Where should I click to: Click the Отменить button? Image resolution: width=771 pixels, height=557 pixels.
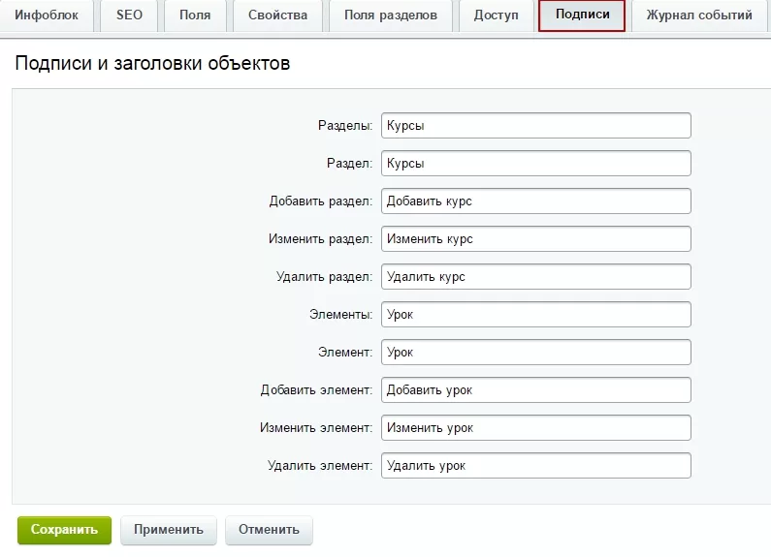tap(269, 530)
